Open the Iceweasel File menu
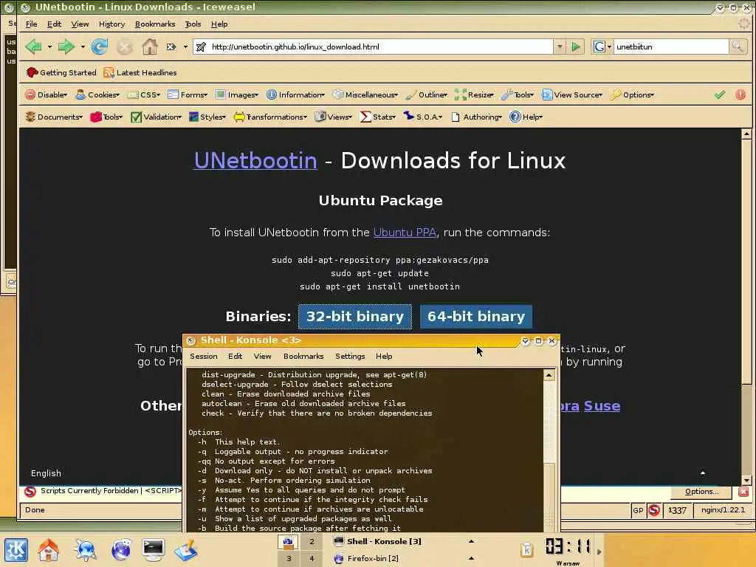 (31, 24)
